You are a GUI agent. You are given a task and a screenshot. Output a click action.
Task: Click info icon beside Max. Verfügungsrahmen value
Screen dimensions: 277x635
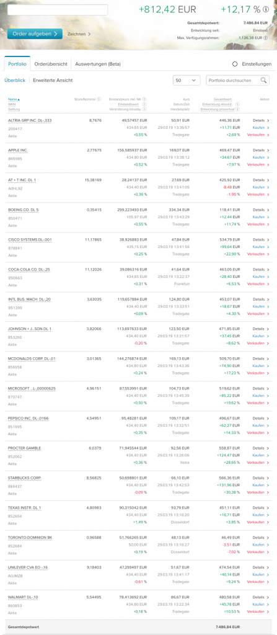click(x=266, y=38)
